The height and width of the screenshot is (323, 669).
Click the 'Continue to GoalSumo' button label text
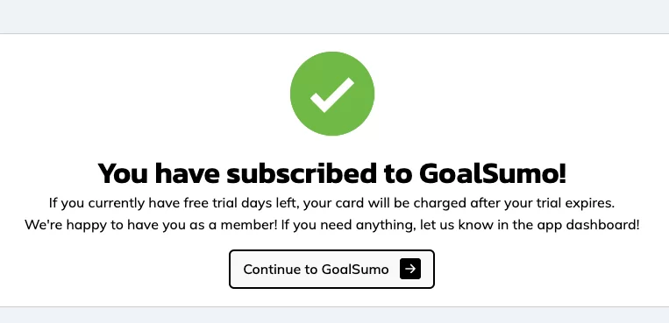click(316, 270)
